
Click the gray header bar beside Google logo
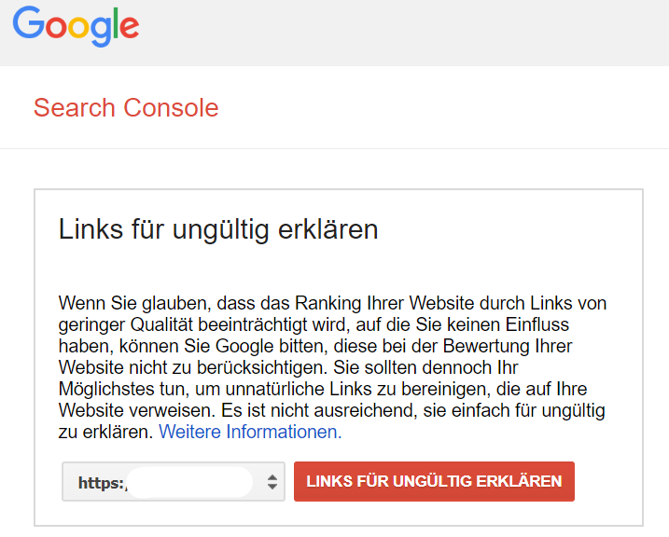point(401,33)
